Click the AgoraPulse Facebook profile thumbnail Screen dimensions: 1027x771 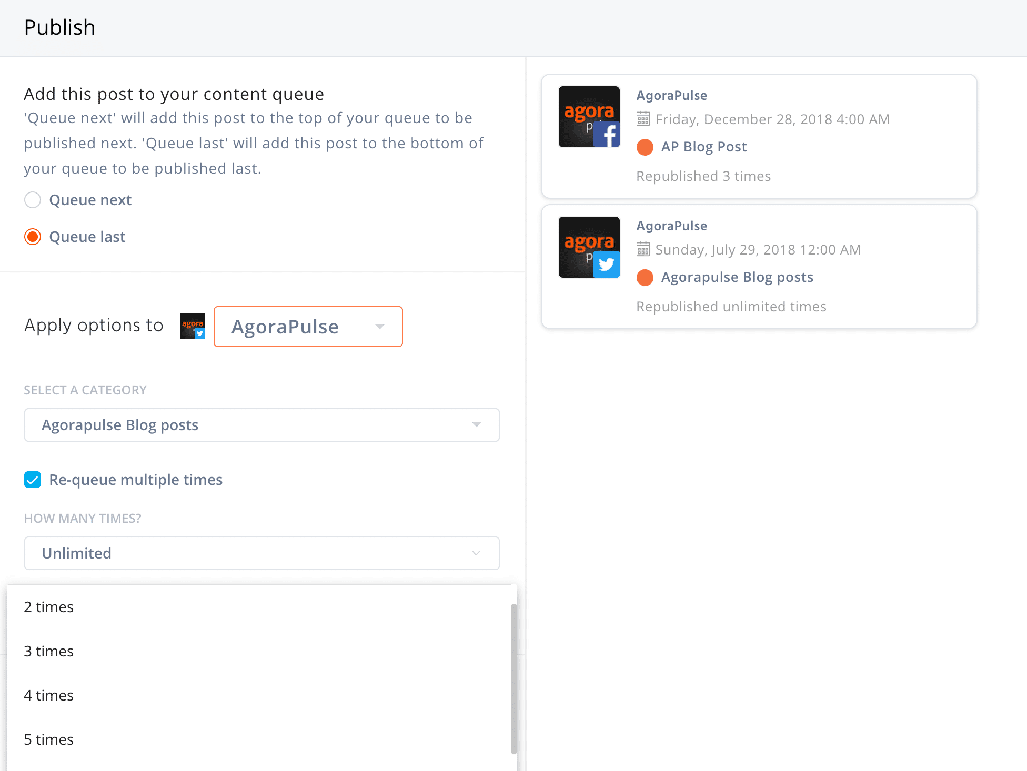pyautogui.click(x=589, y=117)
